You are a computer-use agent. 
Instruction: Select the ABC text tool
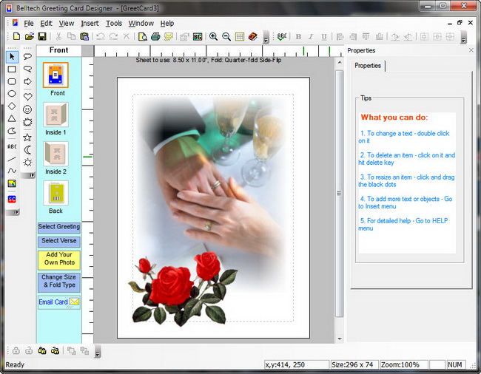[x=12, y=146]
